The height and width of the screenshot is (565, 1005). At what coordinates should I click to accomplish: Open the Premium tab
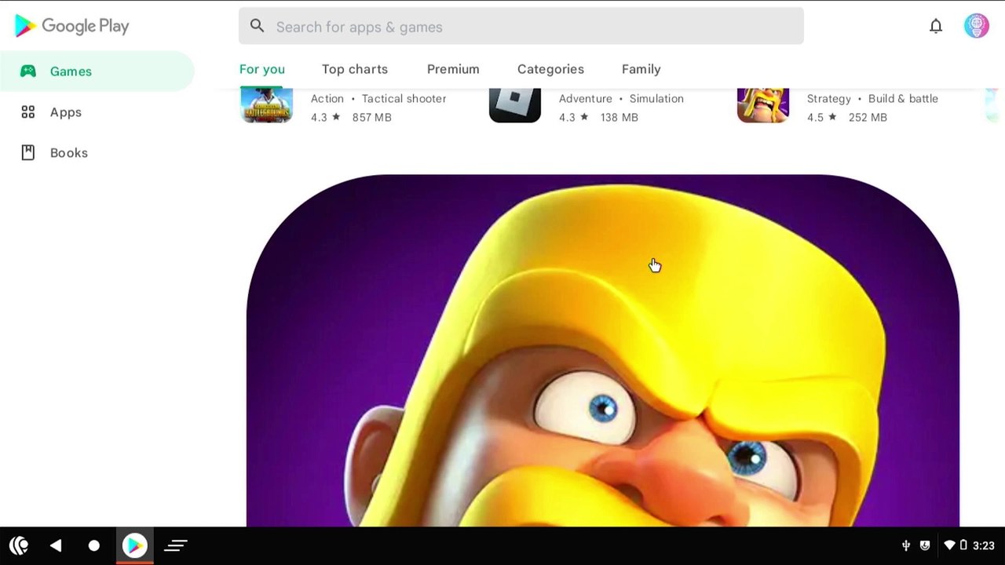click(453, 69)
